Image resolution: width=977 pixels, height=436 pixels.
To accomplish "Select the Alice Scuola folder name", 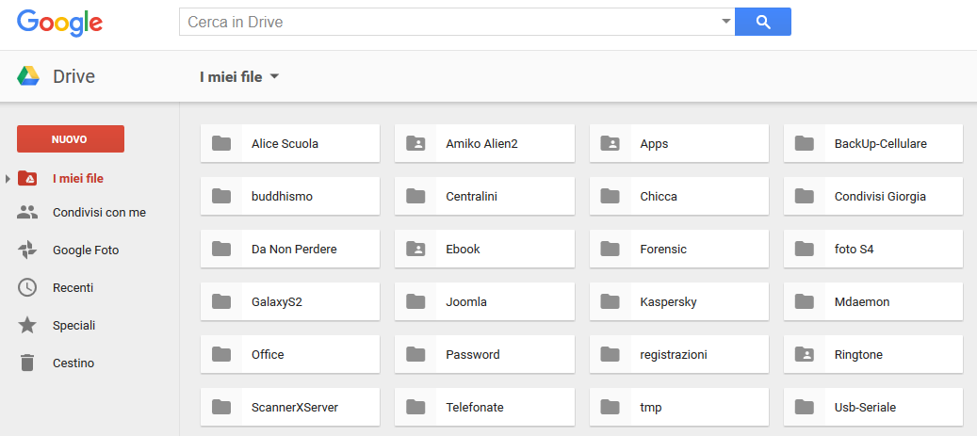I will pyautogui.click(x=285, y=144).
